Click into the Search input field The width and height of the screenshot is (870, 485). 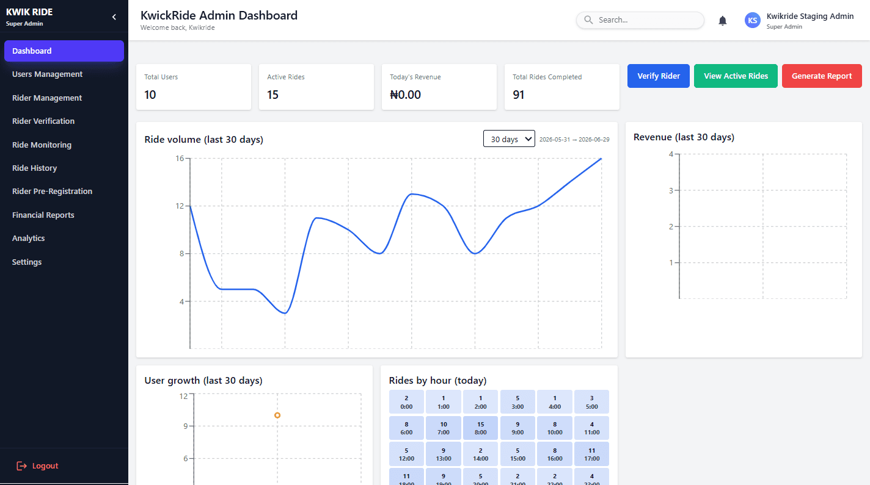pos(640,20)
